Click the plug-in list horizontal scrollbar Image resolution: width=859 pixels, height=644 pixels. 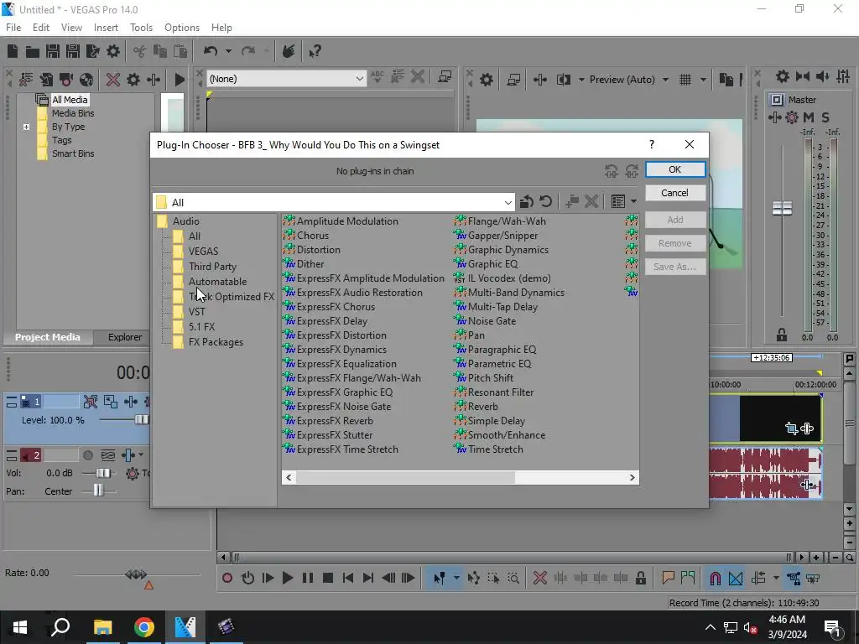[405, 477]
